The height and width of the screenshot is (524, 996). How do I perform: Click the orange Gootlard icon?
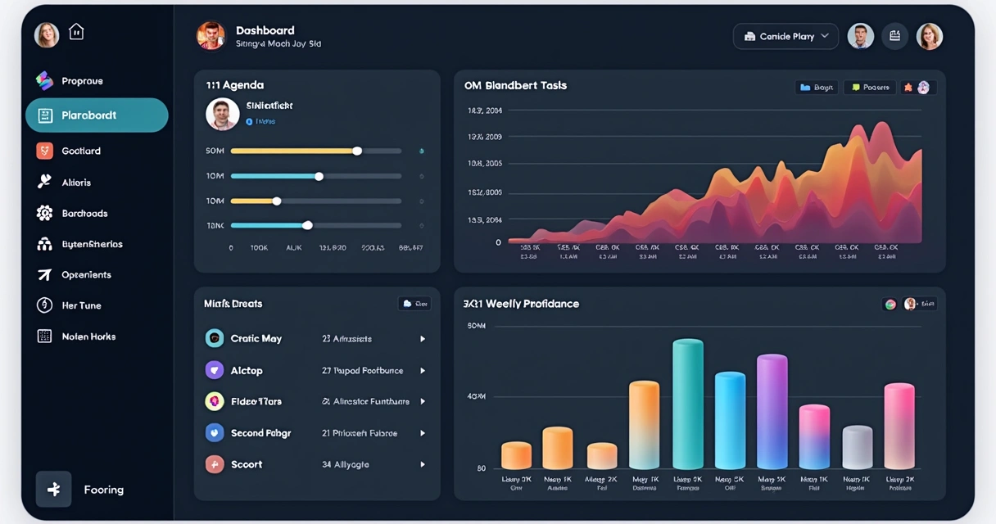(x=44, y=151)
